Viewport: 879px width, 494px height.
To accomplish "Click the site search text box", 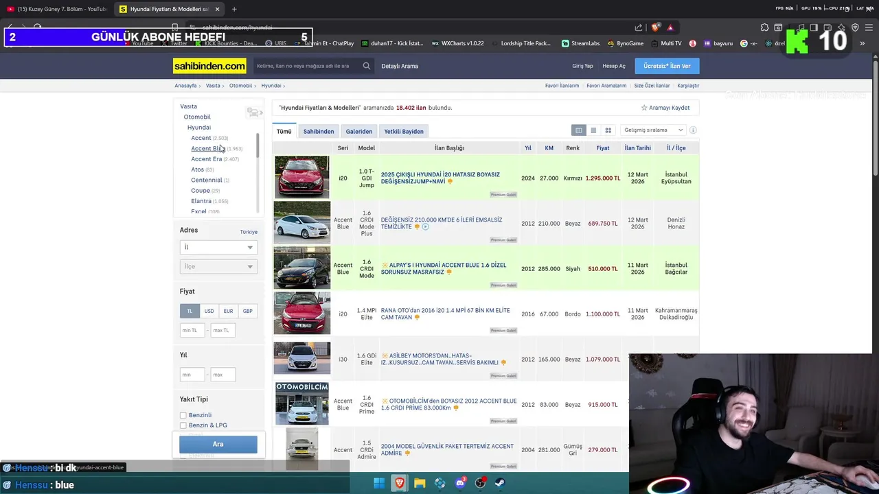I will [x=307, y=66].
